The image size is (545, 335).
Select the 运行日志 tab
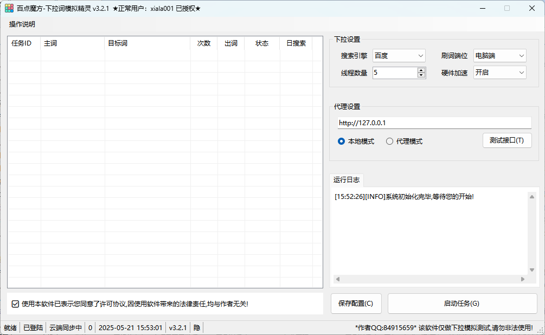coord(346,179)
